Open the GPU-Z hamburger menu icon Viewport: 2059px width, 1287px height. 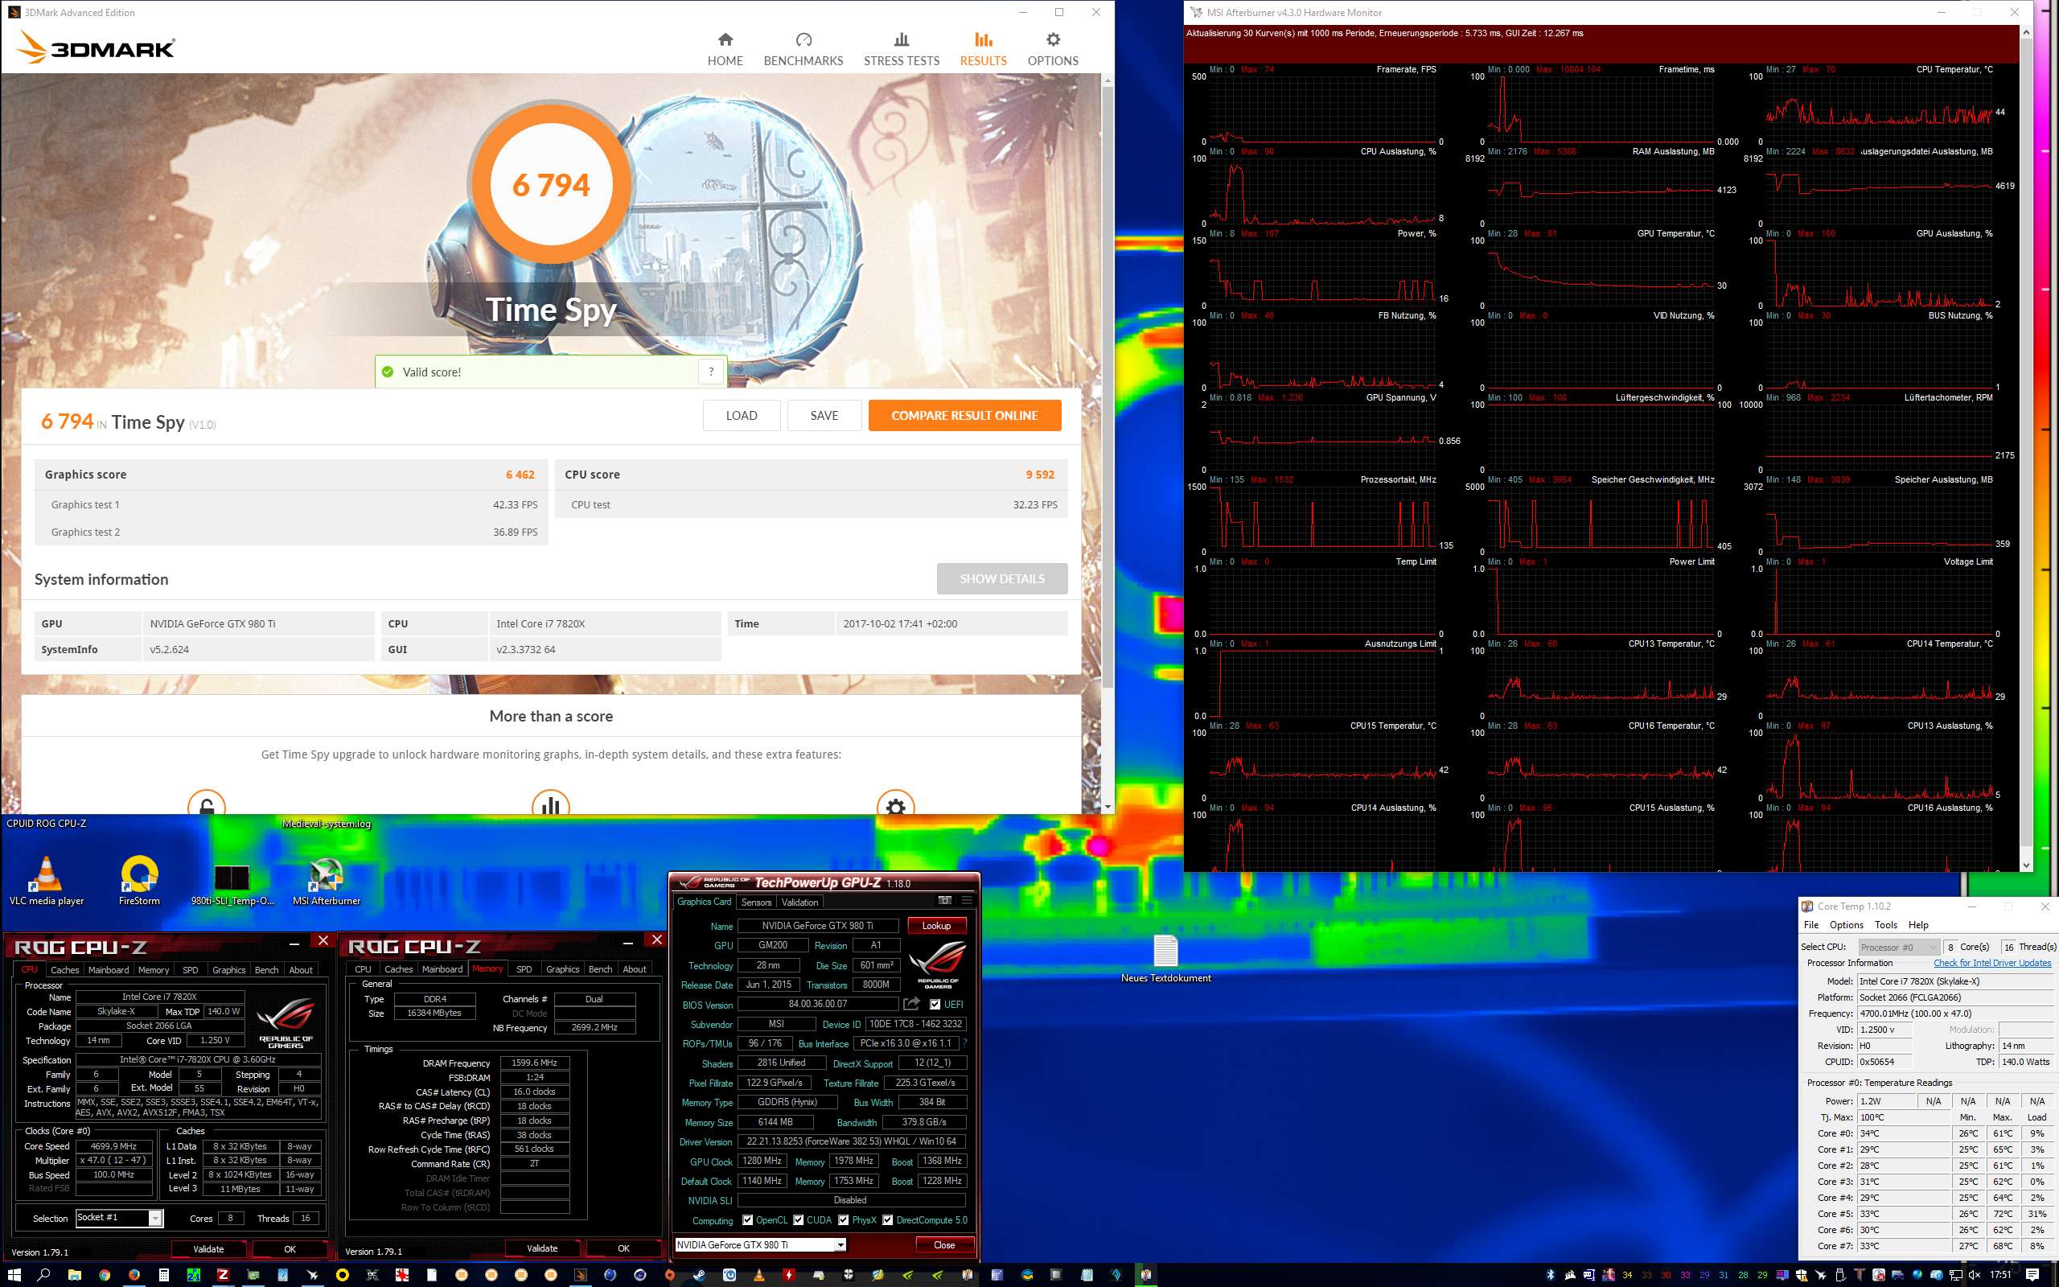click(967, 901)
